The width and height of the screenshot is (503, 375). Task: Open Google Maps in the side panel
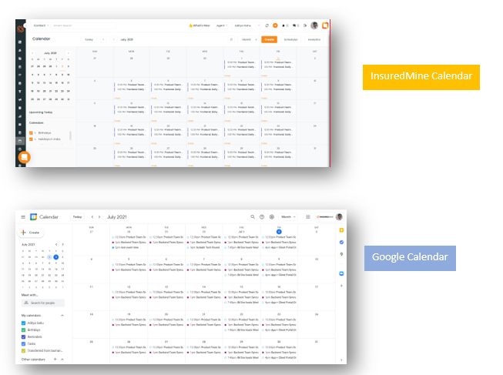[x=341, y=254]
